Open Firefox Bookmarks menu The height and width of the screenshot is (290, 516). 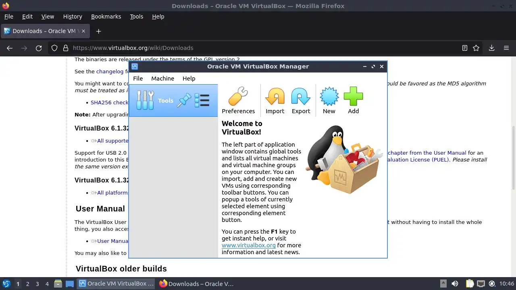pos(106,17)
